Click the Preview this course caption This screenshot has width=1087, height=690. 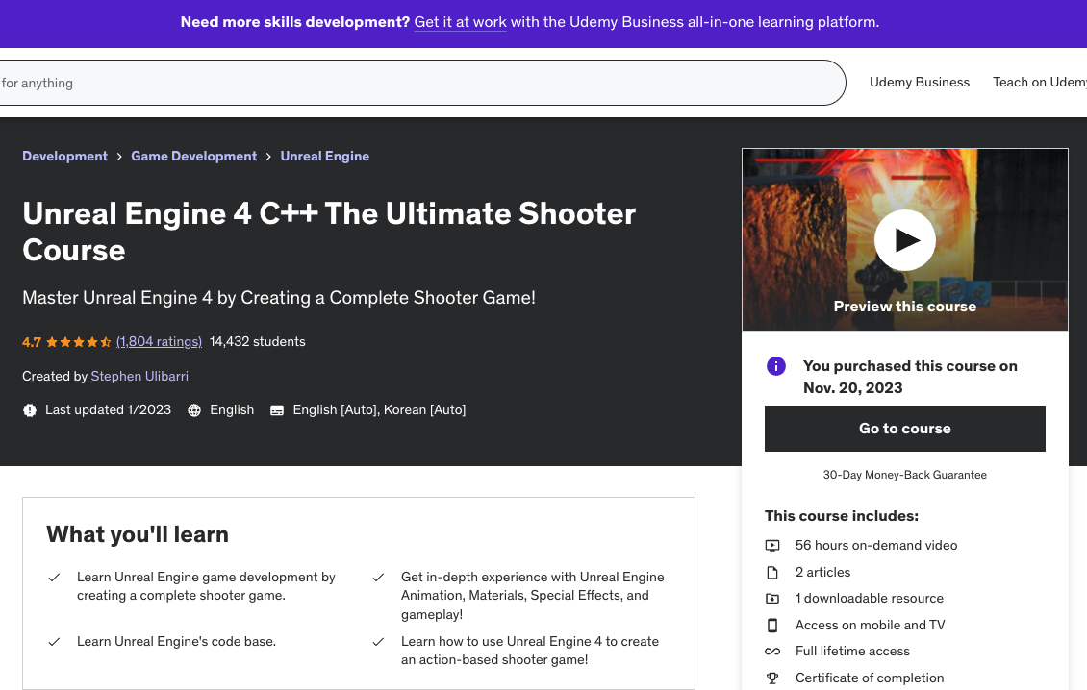click(904, 307)
